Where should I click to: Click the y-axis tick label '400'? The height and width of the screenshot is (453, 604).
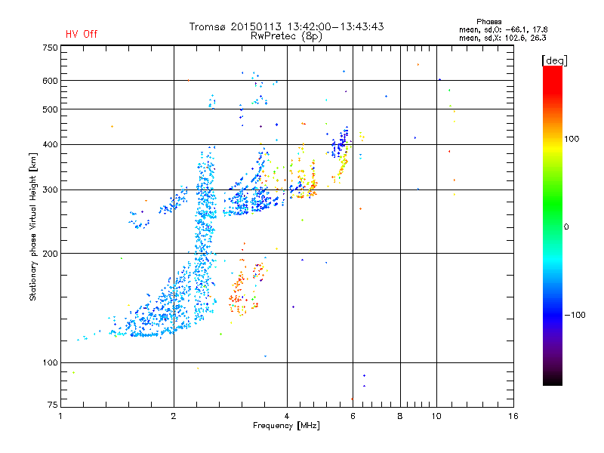[50, 145]
